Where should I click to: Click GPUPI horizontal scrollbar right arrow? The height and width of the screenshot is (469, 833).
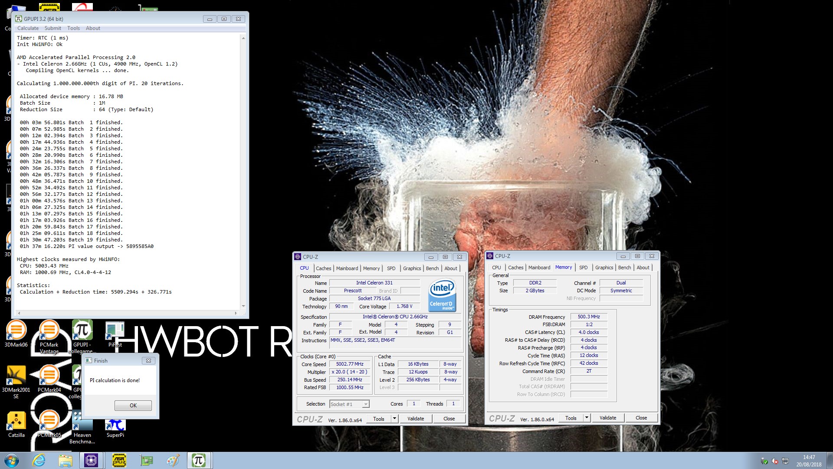point(236,313)
